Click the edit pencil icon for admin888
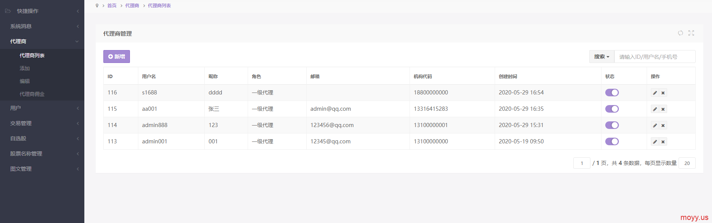712x223 pixels. click(655, 126)
